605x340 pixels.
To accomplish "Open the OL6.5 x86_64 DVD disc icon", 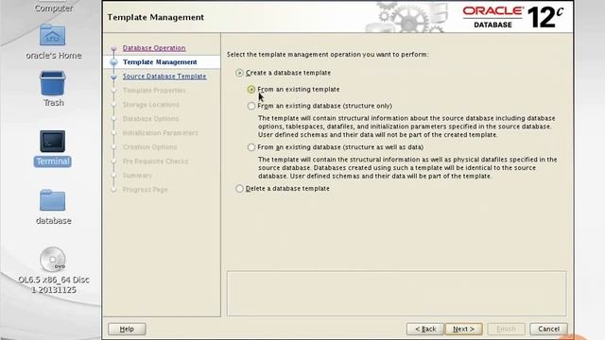I will point(53,259).
